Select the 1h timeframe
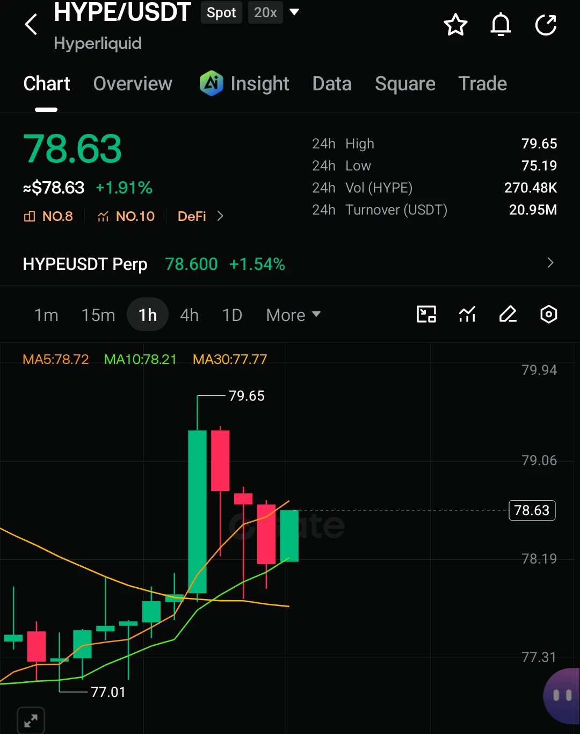 (148, 315)
